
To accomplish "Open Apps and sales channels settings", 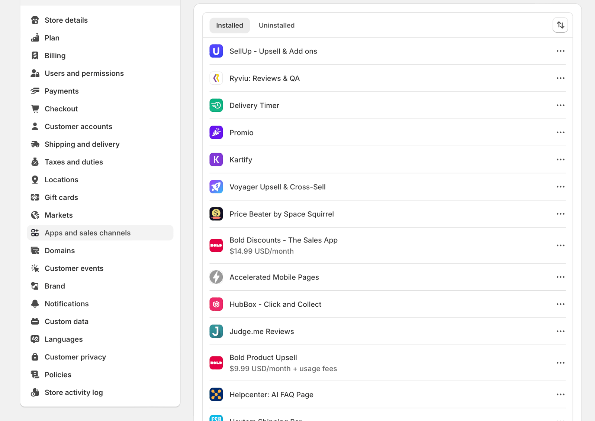I will coord(100,233).
